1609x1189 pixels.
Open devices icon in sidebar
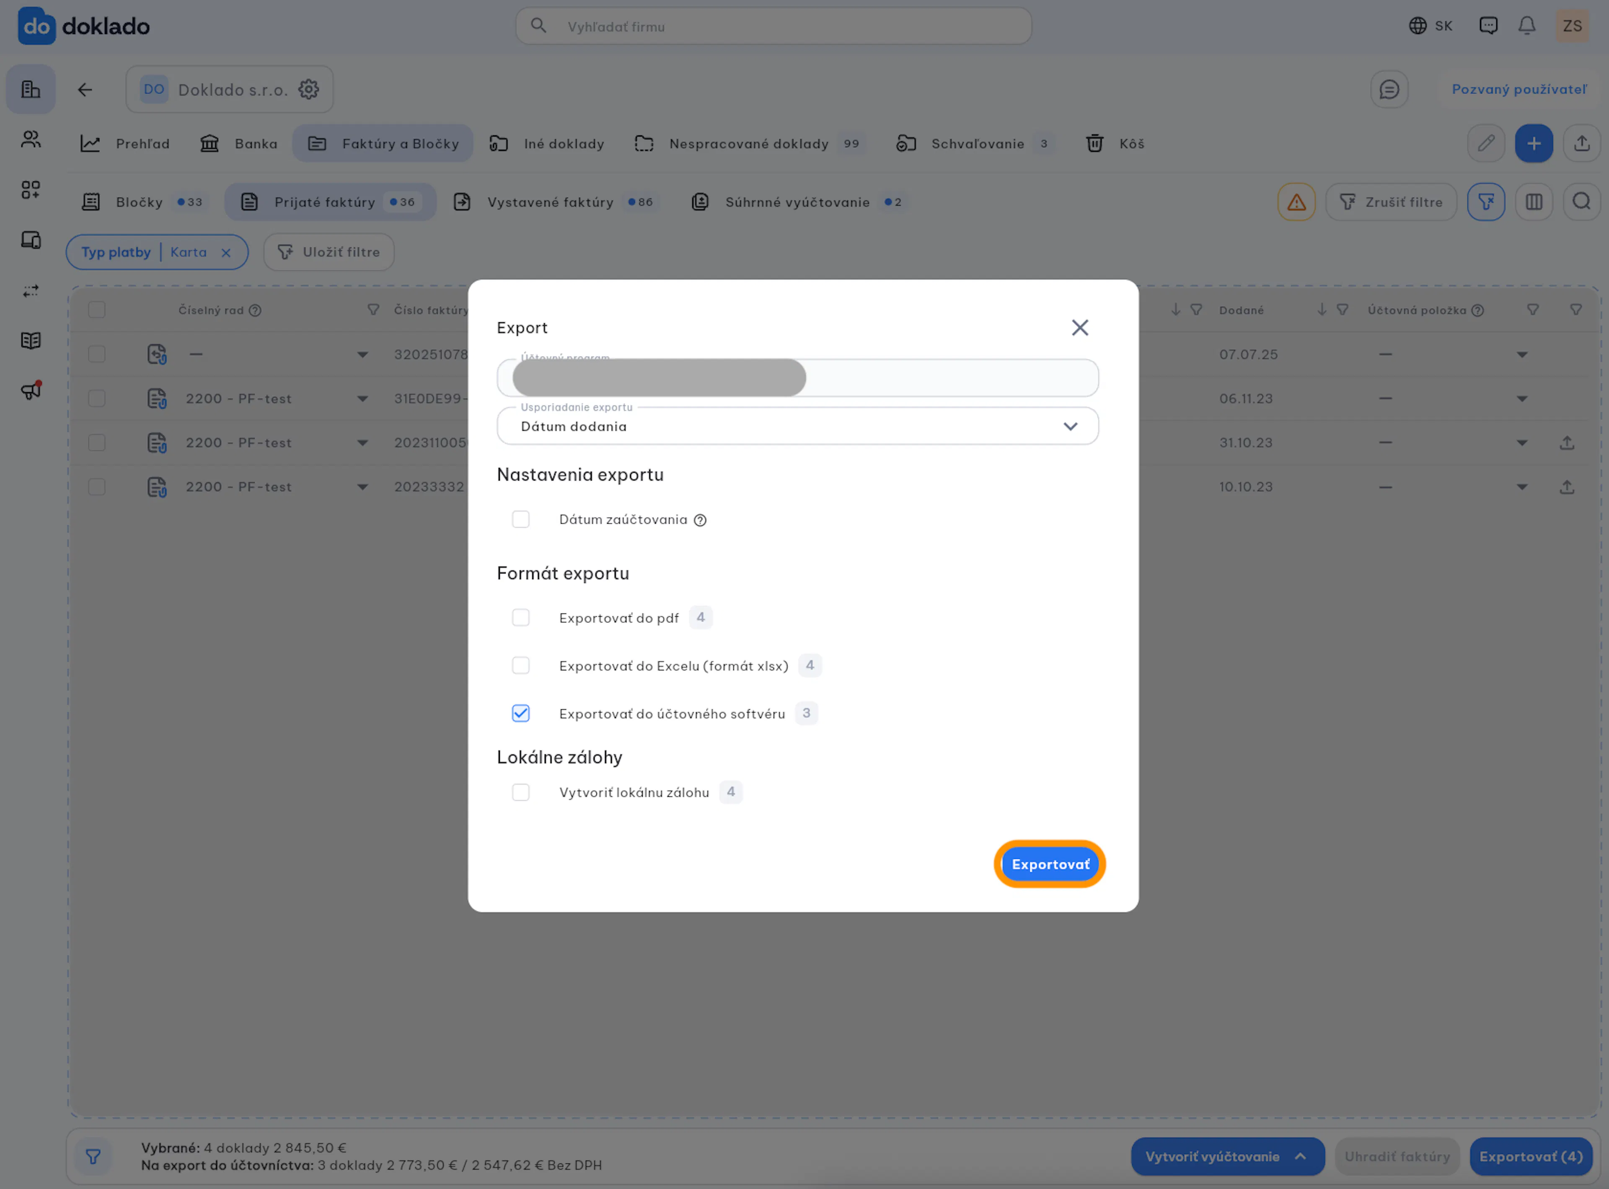pyautogui.click(x=30, y=240)
